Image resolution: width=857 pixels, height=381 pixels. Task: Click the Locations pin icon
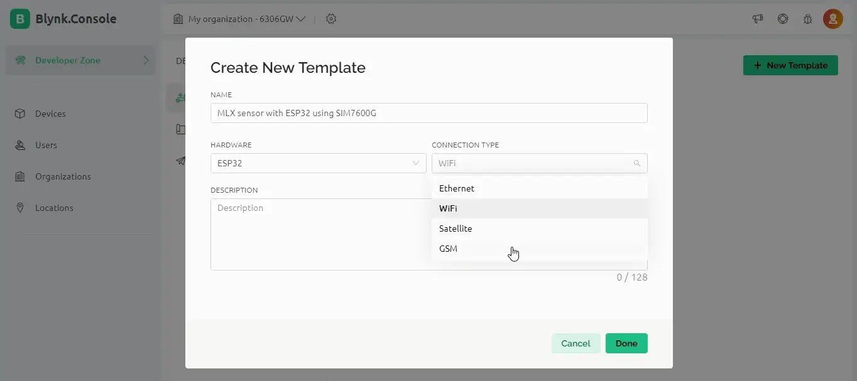click(20, 208)
